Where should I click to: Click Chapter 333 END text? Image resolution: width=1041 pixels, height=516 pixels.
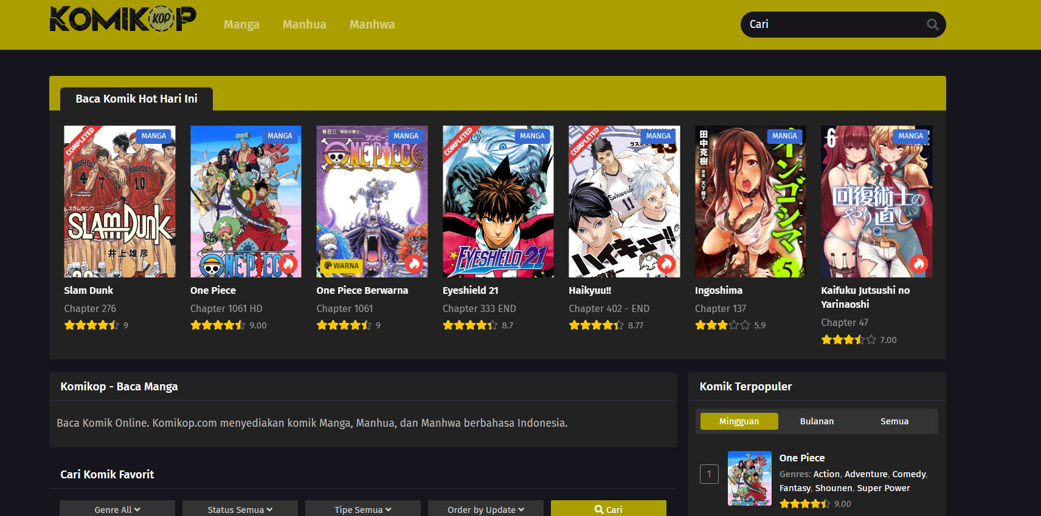pos(479,308)
